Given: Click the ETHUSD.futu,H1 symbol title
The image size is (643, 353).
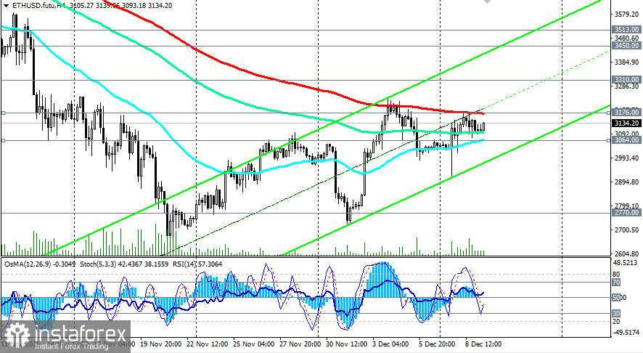Looking at the screenshot, I should click(38, 6).
